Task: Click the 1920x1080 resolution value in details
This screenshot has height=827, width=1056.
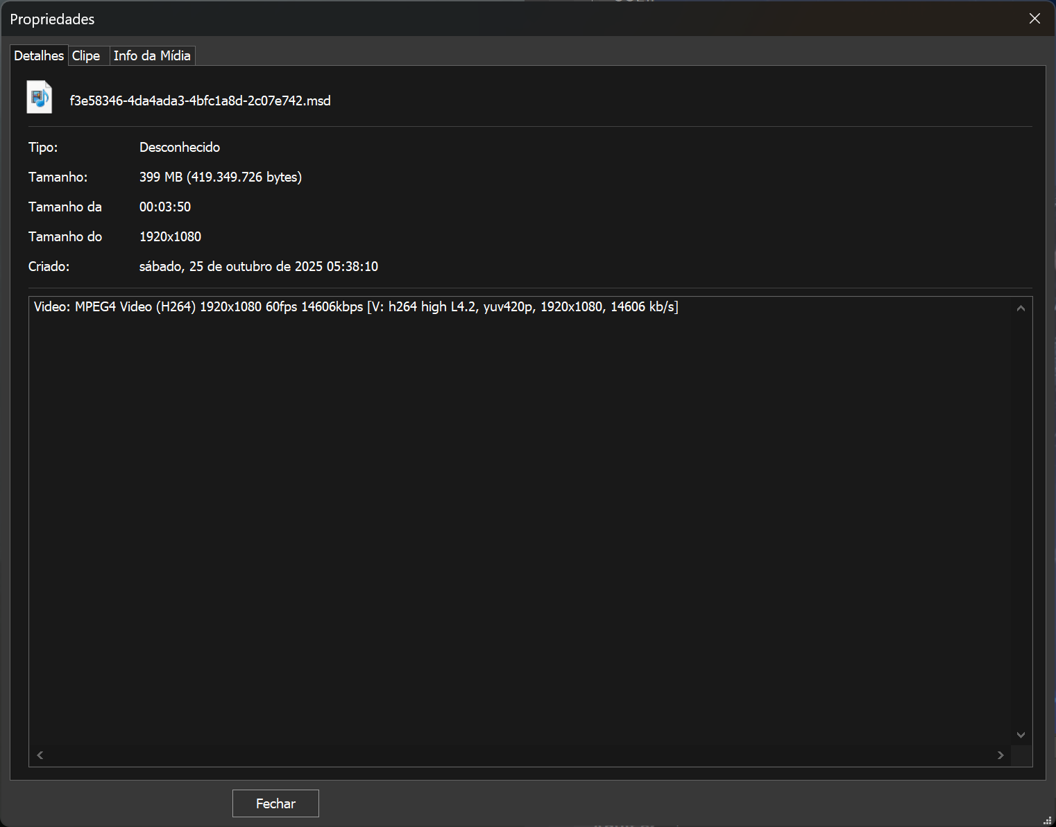Action: (170, 236)
